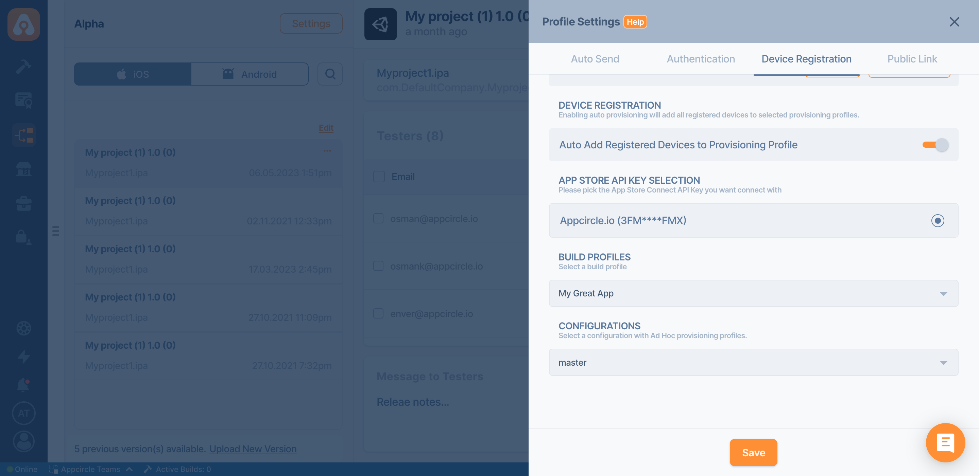
Task: Click the lightning bolt icon
Action: 23,356
